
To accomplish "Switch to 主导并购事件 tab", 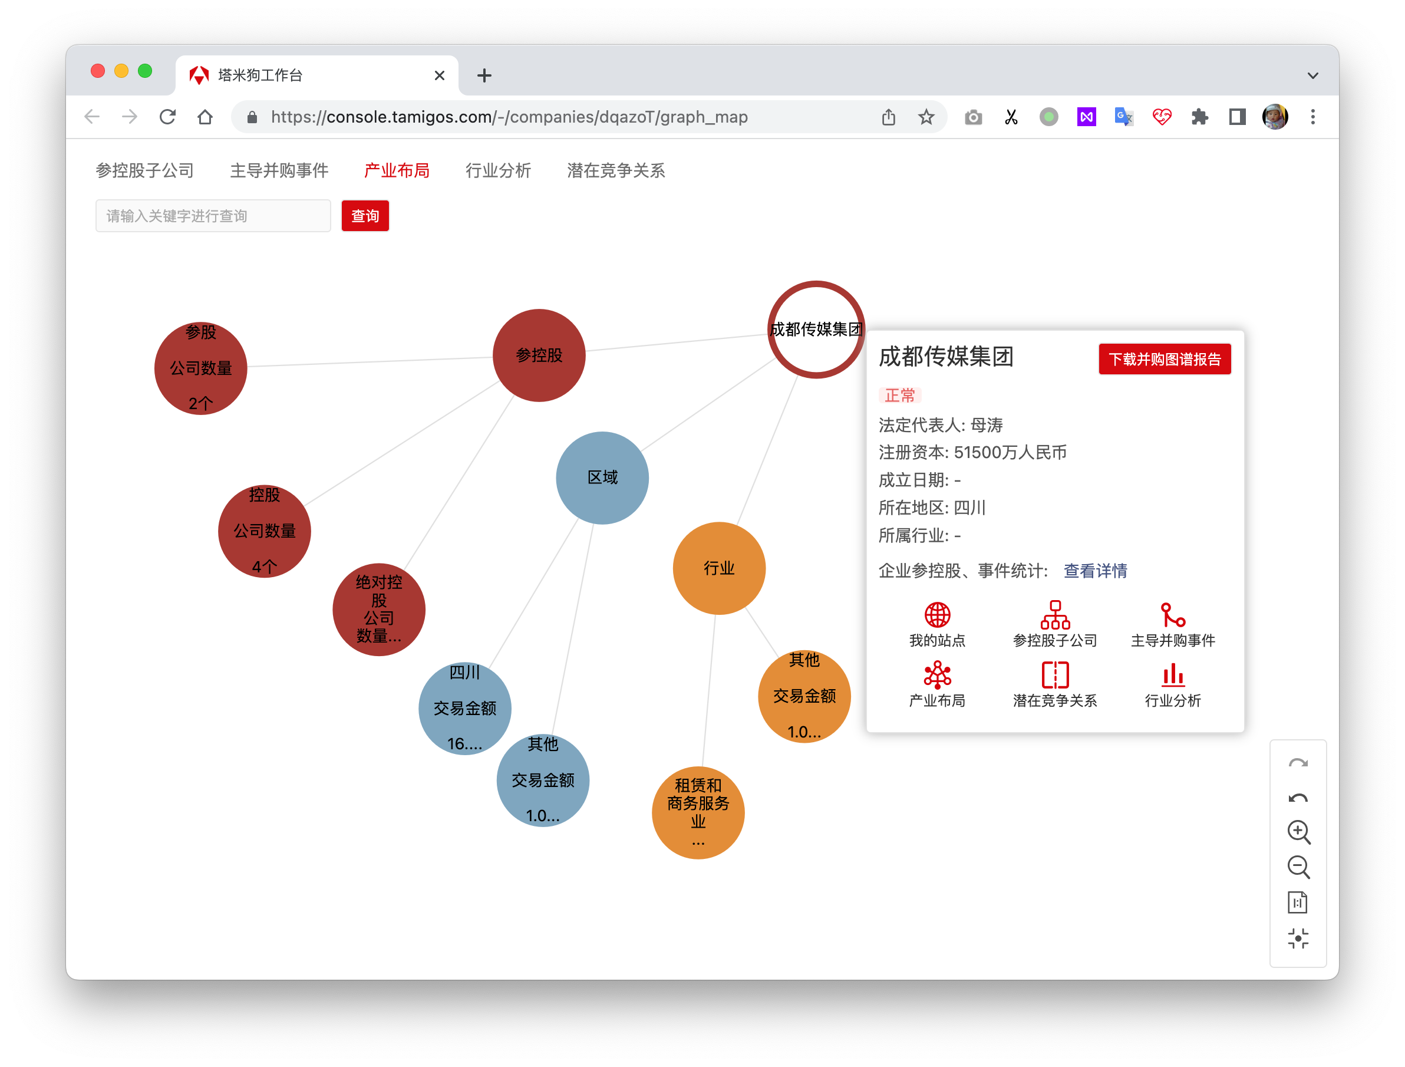I will [x=279, y=170].
